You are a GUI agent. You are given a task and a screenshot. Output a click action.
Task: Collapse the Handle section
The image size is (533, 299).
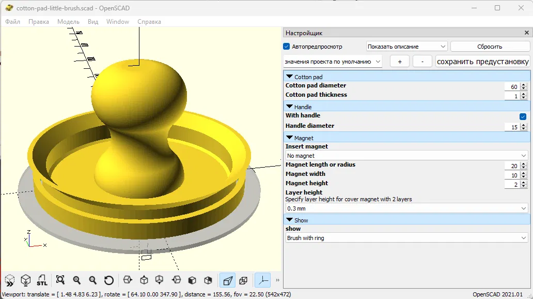[x=290, y=107]
